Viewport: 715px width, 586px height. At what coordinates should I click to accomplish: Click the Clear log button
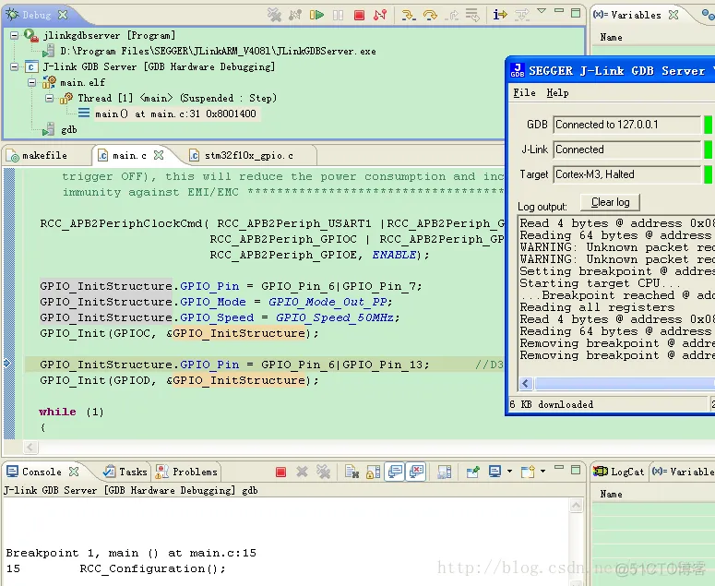tap(610, 202)
